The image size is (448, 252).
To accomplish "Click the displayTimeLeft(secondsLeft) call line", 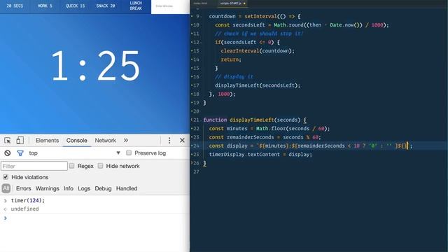I will 258,85.
